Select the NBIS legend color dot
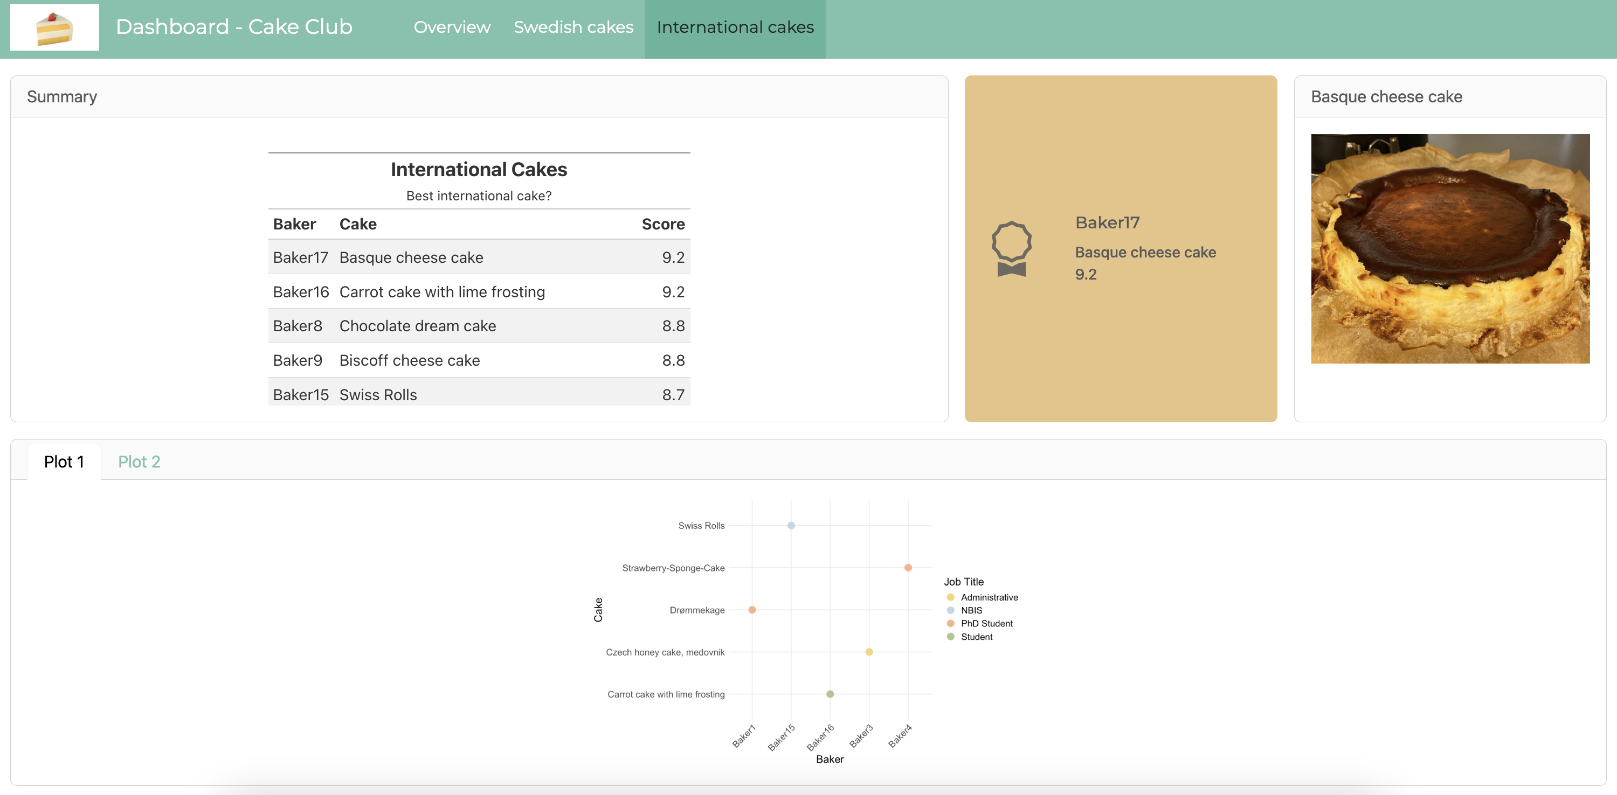Image resolution: width=1617 pixels, height=795 pixels. pos(951,610)
